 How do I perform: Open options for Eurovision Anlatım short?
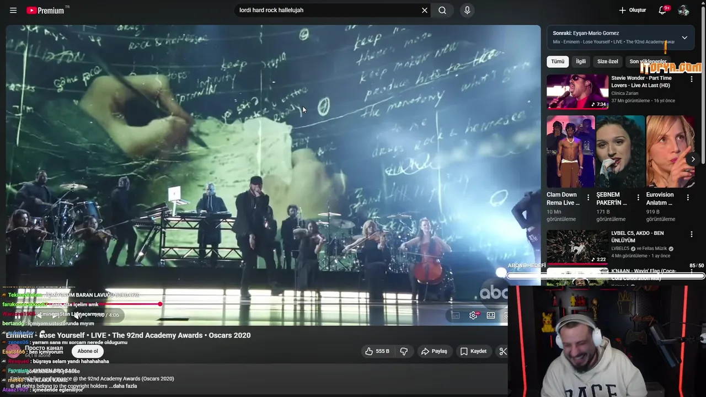688,197
